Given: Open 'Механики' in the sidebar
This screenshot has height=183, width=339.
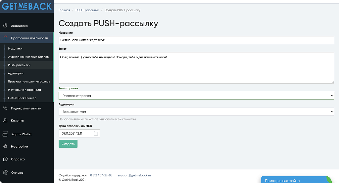Looking at the screenshot, I should coord(15,49).
